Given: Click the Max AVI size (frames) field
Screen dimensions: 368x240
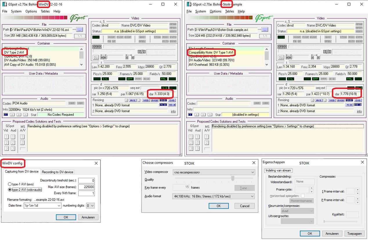Looking at the screenshot, I should 86,187.
